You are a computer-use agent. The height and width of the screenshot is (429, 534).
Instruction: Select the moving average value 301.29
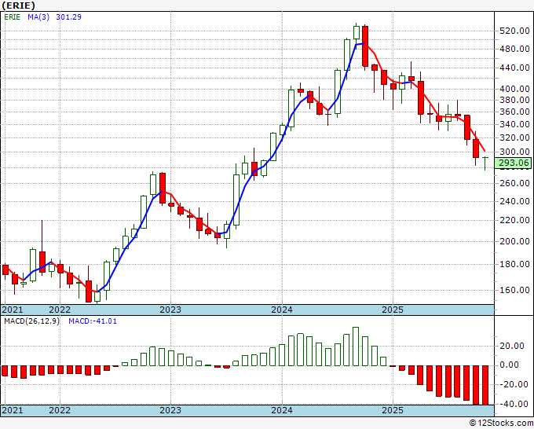[68, 16]
